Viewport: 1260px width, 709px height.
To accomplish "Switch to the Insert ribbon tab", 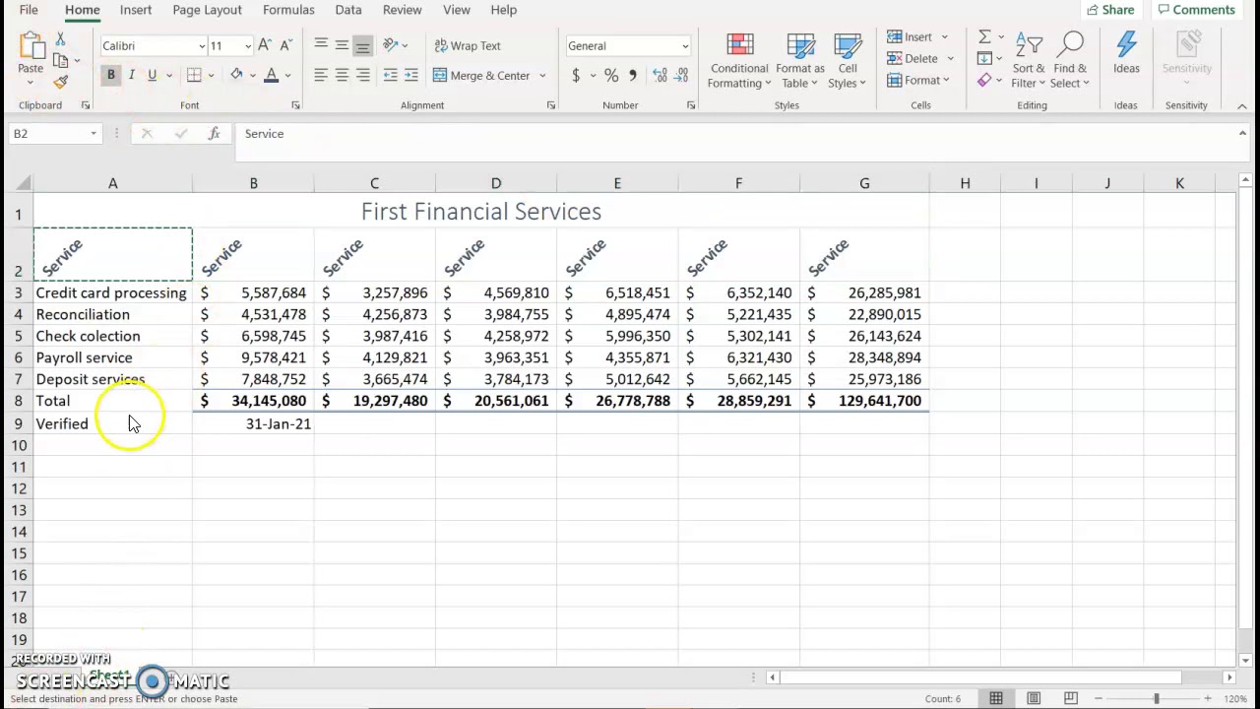I will (136, 10).
